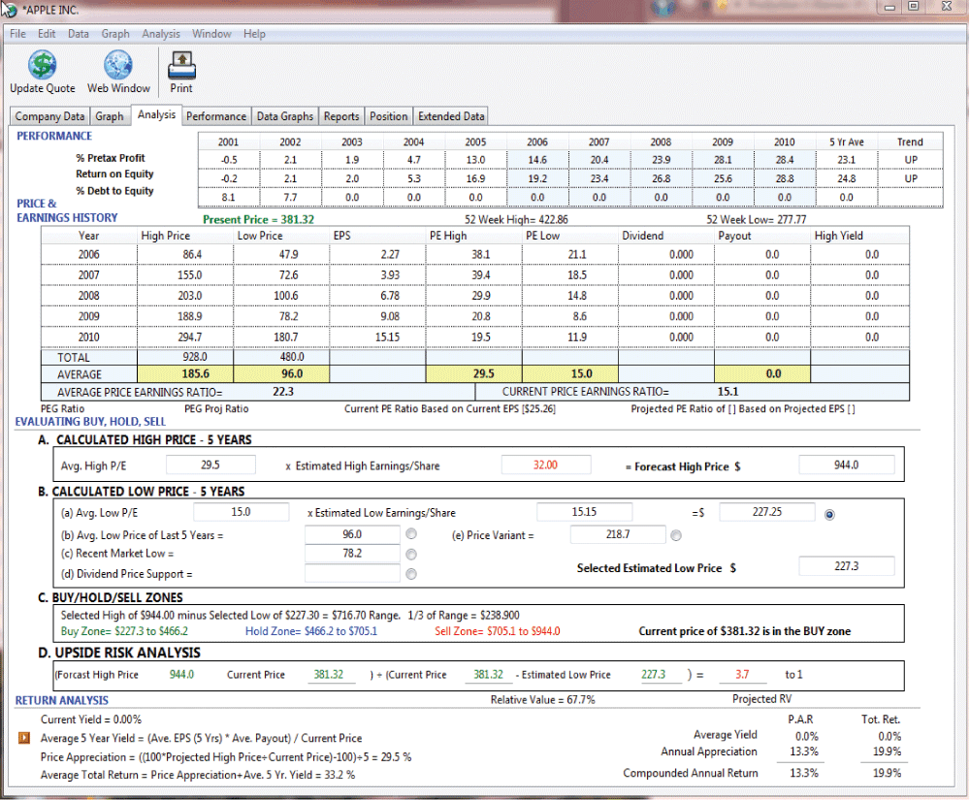Select the Dividend Price Support radio button
This screenshot has height=800, width=970.
click(411, 574)
